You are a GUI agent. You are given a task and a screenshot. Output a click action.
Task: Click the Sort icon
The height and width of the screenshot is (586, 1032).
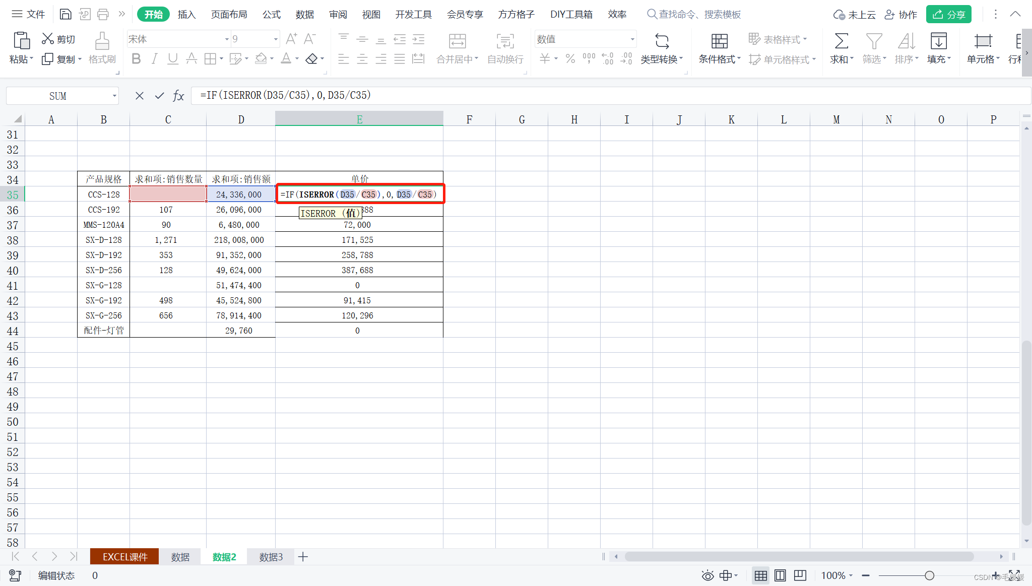[906, 40]
